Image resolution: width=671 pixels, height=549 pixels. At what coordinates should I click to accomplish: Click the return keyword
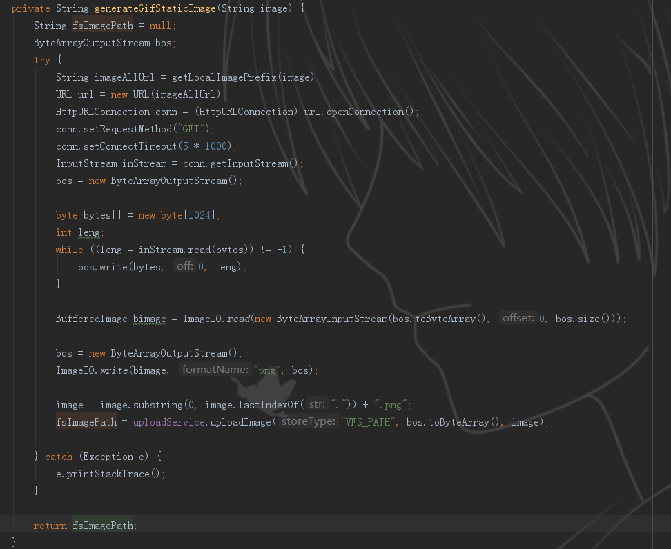pos(50,526)
